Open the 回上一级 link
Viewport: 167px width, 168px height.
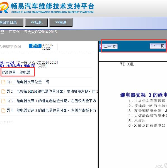point(7,62)
